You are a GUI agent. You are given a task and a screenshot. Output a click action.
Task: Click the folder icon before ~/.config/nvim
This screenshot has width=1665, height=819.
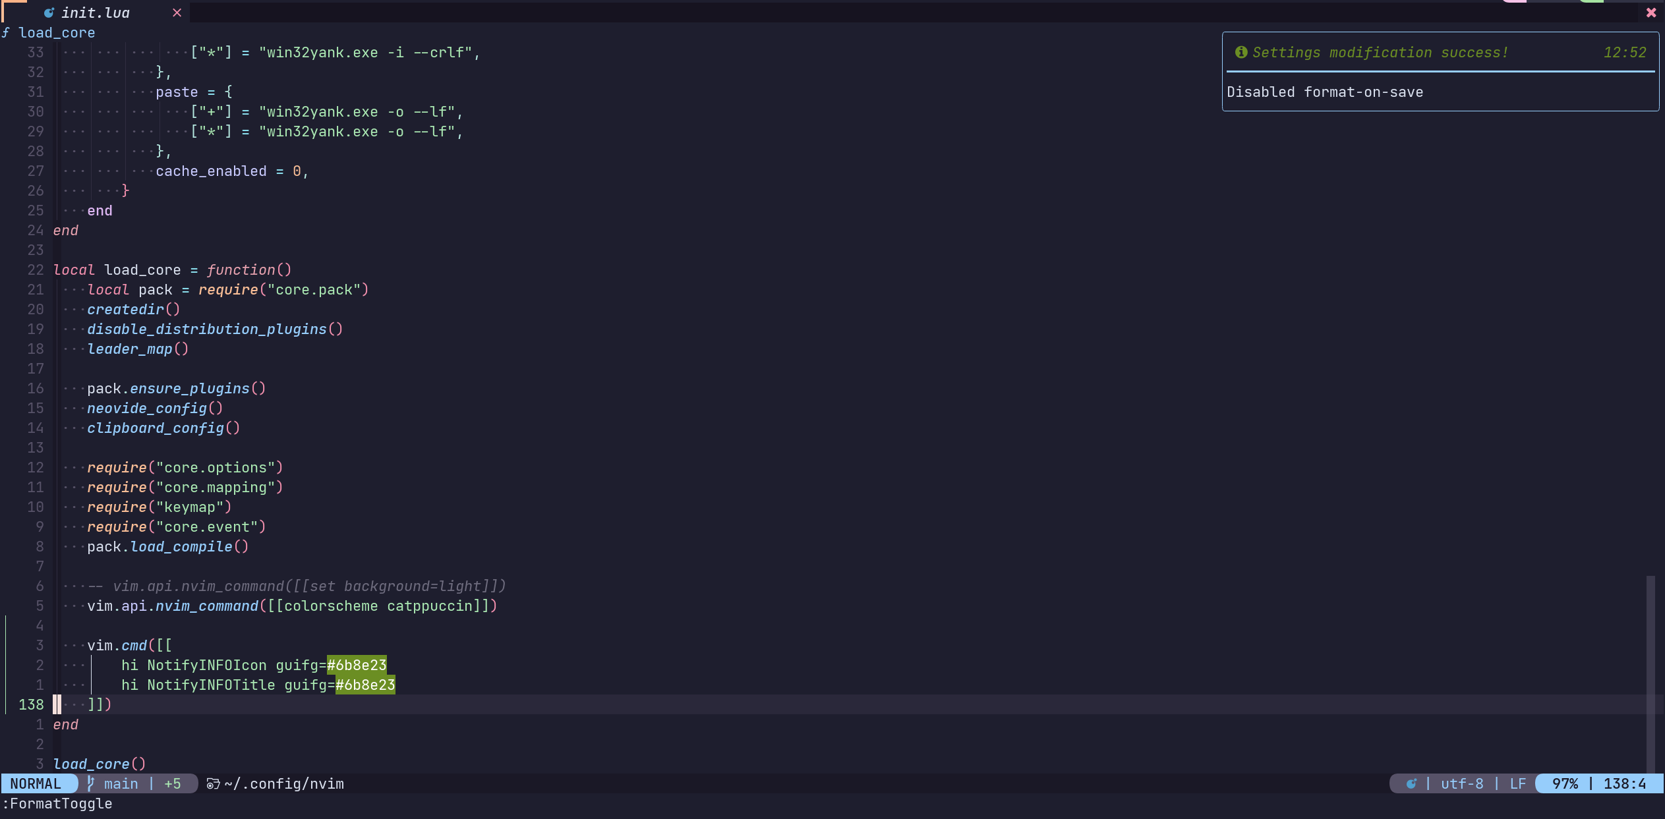point(212,783)
